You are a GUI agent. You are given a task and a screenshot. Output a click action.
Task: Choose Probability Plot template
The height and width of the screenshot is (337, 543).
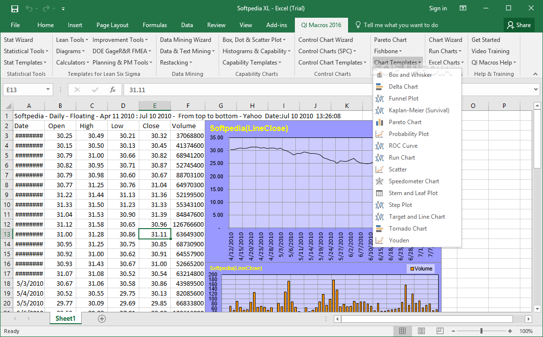coord(417,134)
